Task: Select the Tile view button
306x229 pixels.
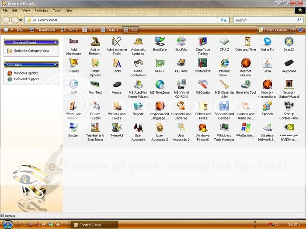Action: click(131, 30)
